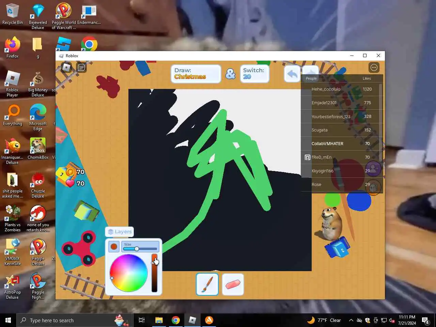Screen dimensions: 436x327
Task: Open the Roblox Player desktop shortcut
Action: (12, 84)
